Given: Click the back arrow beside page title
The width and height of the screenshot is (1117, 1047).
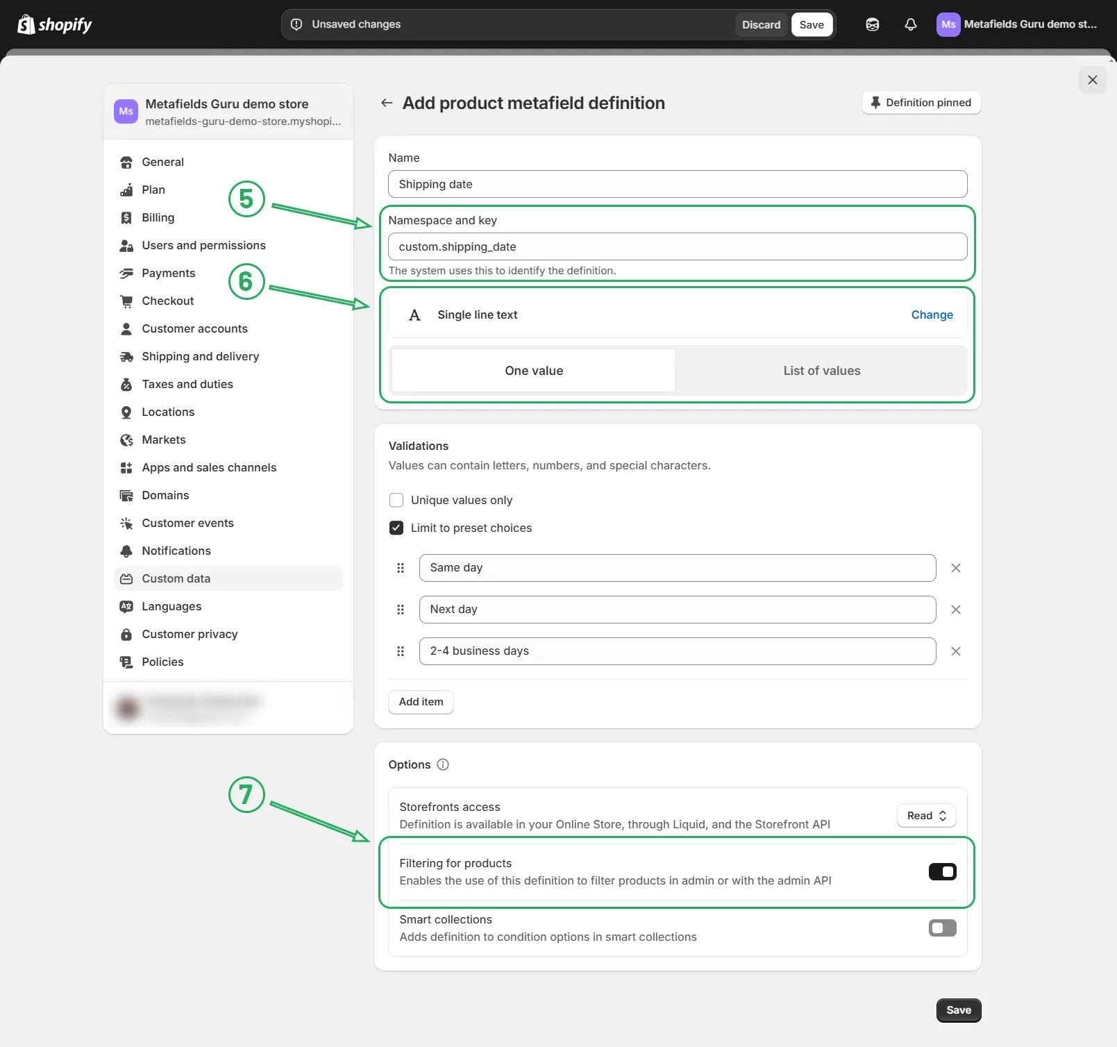Looking at the screenshot, I should [387, 103].
